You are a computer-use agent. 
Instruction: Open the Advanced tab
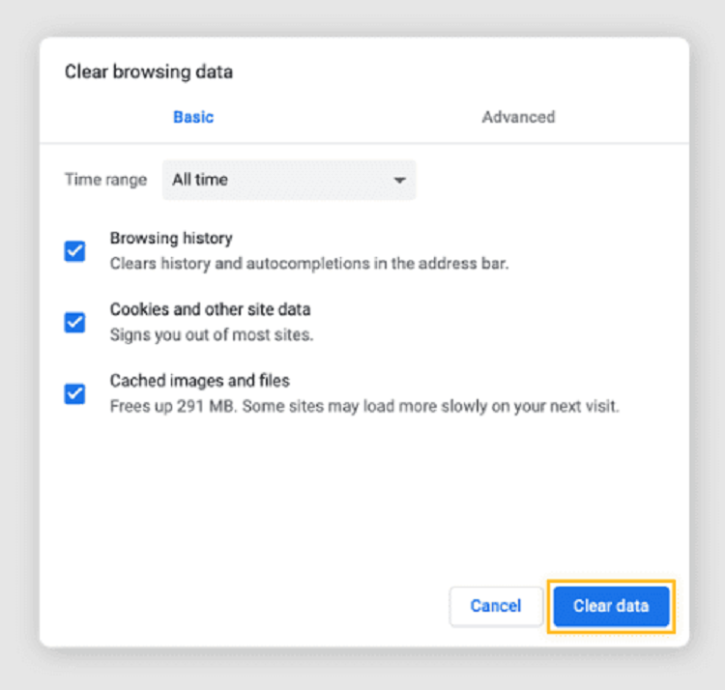coord(518,117)
